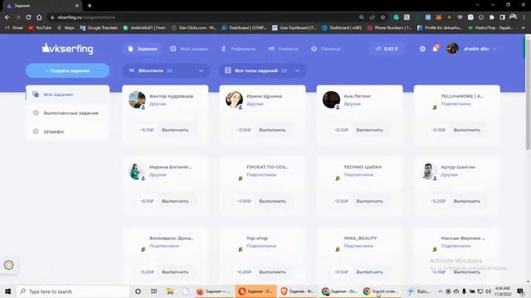Open the Gmail bookmark
531x298 pixels.
pyautogui.click(x=14, y=27)
